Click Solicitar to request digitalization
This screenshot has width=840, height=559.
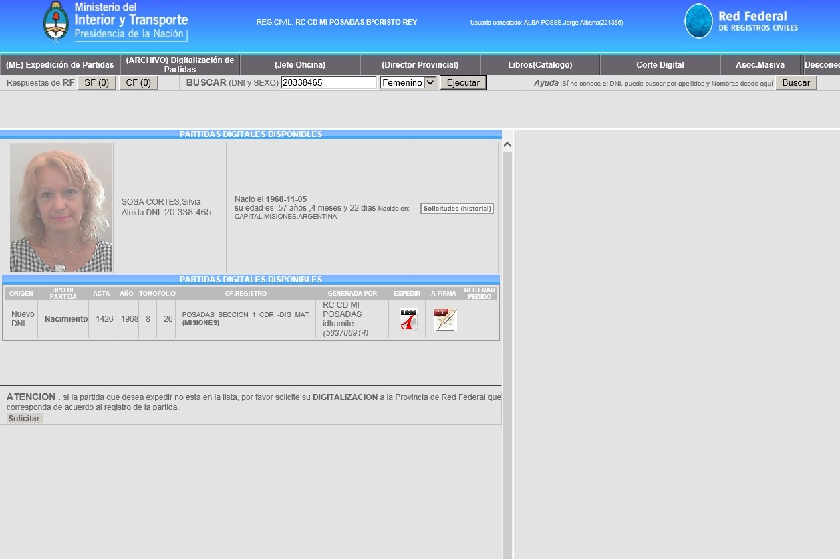[x=24, y=419]
